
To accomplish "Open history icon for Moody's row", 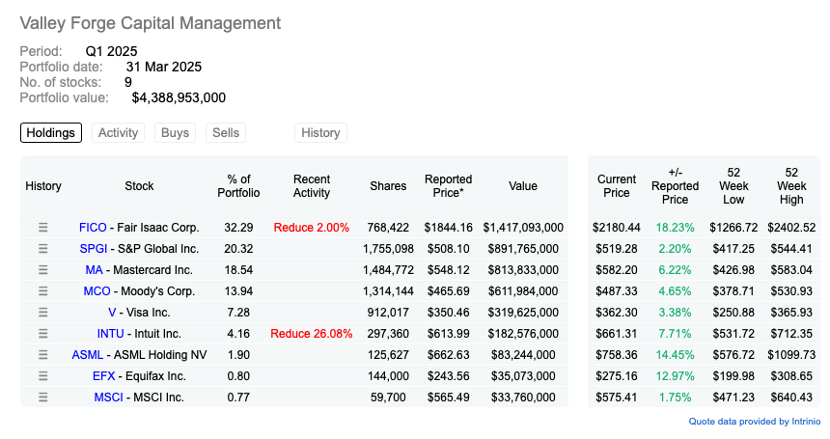I will click(x=42, y=291).
